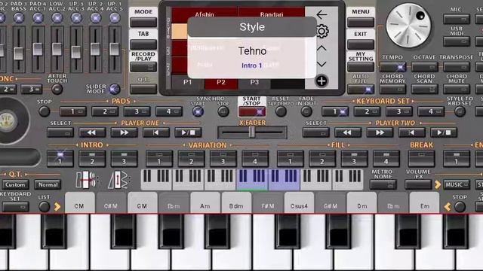The height and width of the screenshot is (271, 483).
Task: Click the Q.T. Normal button
Action: coord(48,184)
